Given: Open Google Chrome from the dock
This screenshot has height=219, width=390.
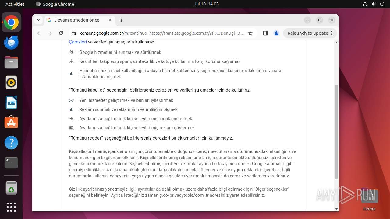Looking at the screenshot, I should click(x=11, y=23).
